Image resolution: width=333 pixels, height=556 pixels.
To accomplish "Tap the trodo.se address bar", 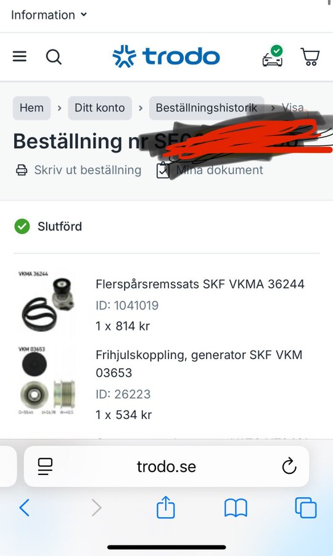I will [166, 466].
